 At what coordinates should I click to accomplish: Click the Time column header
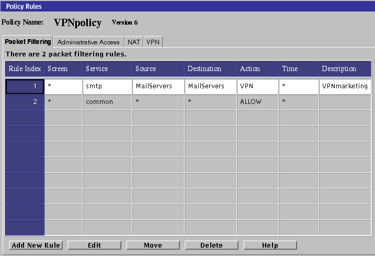point(299,69)
